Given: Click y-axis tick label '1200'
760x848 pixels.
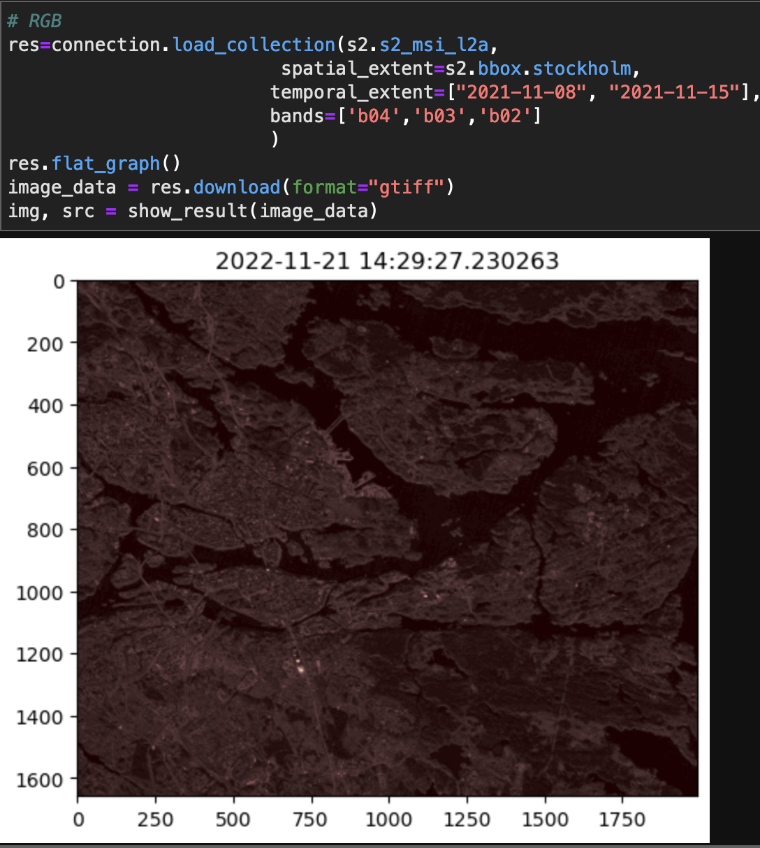Looking at the screenshot, I should click(x=41, y=655).
